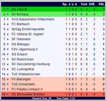This screenshot has height=101, width=107.
Task: Click the Sp. column header
Action: click(x=65, y=4)
